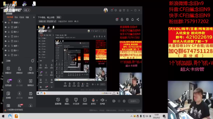Open 视频连麦 tool
Image resolution: width=213 pixels, height=119 pixels.
(x=8, y=83)
